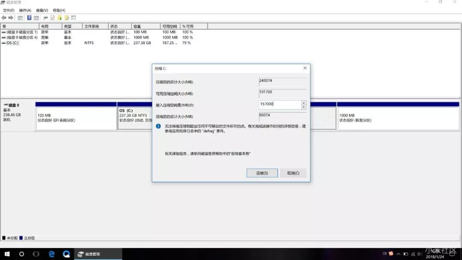Image resolution: width=462 pixels, height=260 pixels.
Task: Click the yellow sheet icon with magnifier
Action: 67,18
